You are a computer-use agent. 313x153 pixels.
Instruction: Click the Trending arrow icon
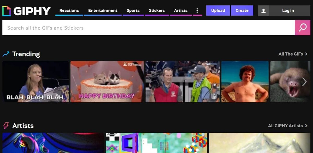(x=6, y=54)
